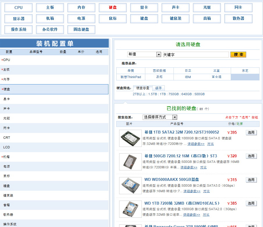Screen dimensions: 263x227
Task: Filter by brand IBM
Action: point(188,77)
